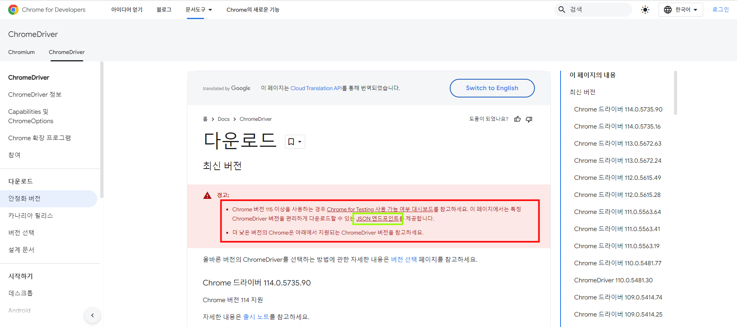Jump to Chrome 드라이버 109.0.5414.74 in contents
This screenshot has width=737, height=327.
click(x=618, y=297)
